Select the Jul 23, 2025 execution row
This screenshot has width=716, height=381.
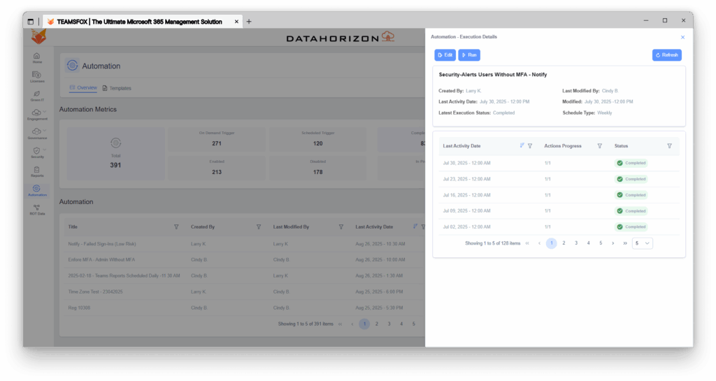pyautogui.click(x=559, y=179)
